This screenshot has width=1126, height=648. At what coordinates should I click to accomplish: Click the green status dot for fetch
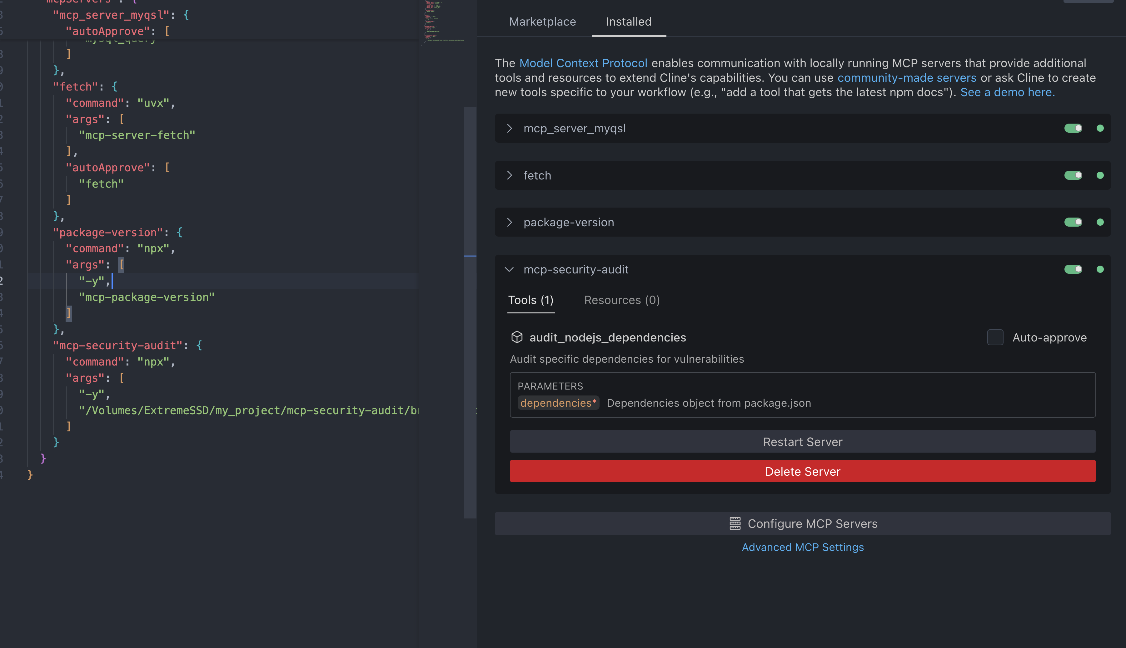[x=1100, y=175]
